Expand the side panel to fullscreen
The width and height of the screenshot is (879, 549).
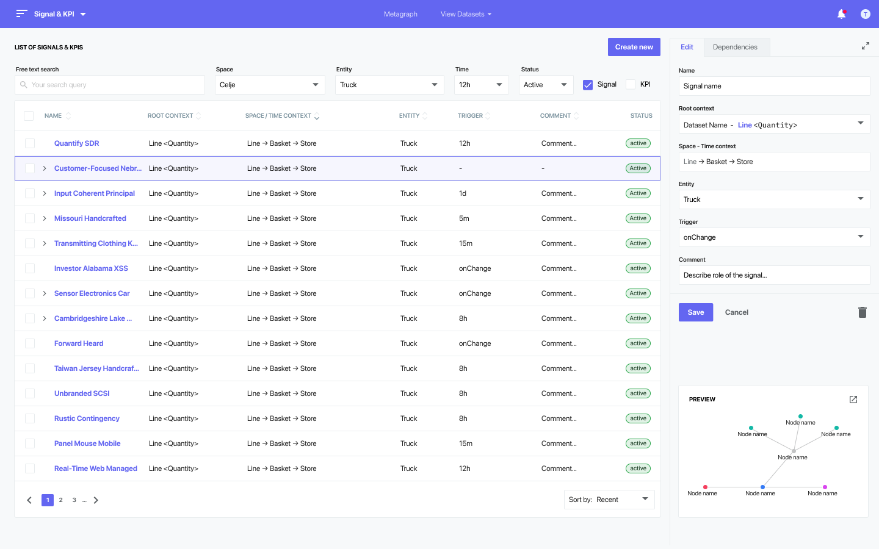pyautogui.click(x=865, y=46)
